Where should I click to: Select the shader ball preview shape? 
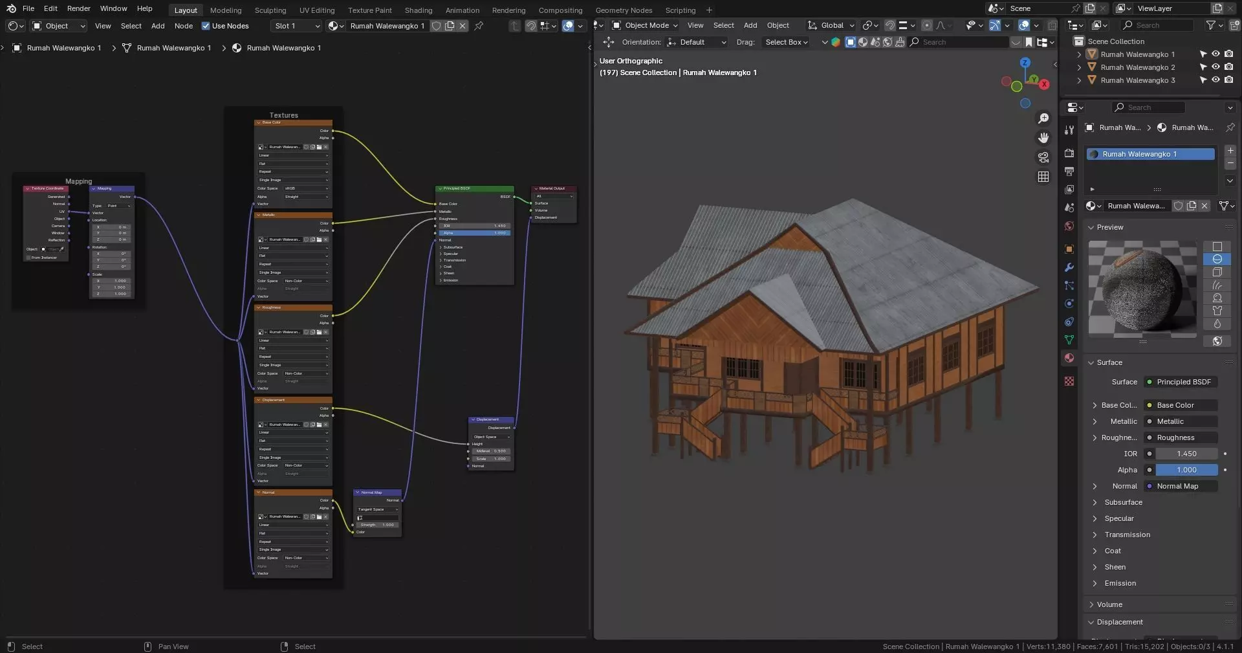[x=1217, y=298]
